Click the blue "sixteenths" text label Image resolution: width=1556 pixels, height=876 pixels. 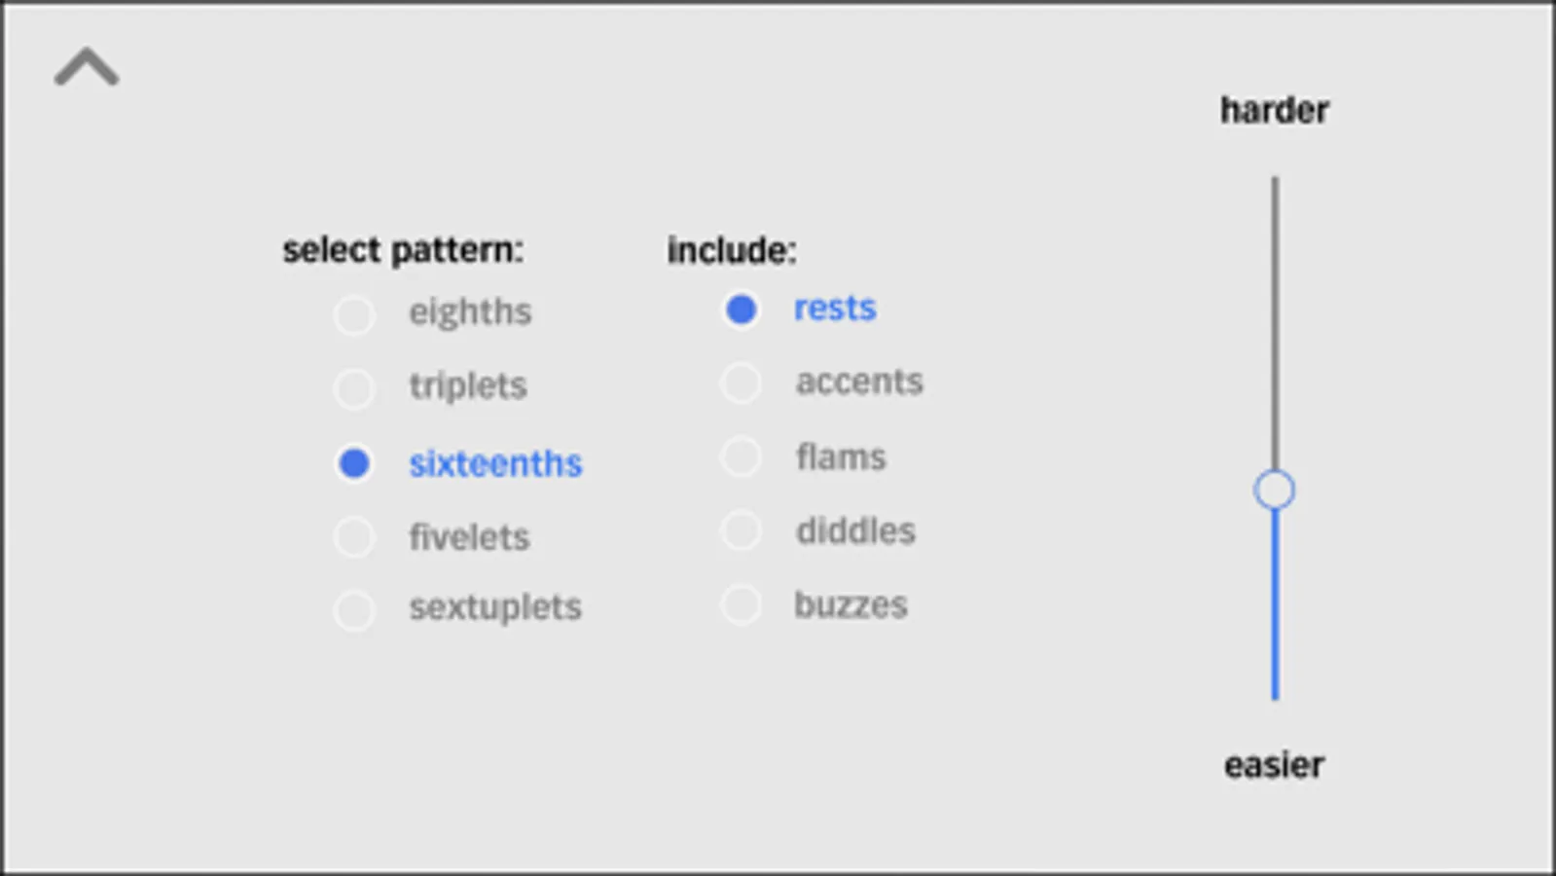pos(495,463)
